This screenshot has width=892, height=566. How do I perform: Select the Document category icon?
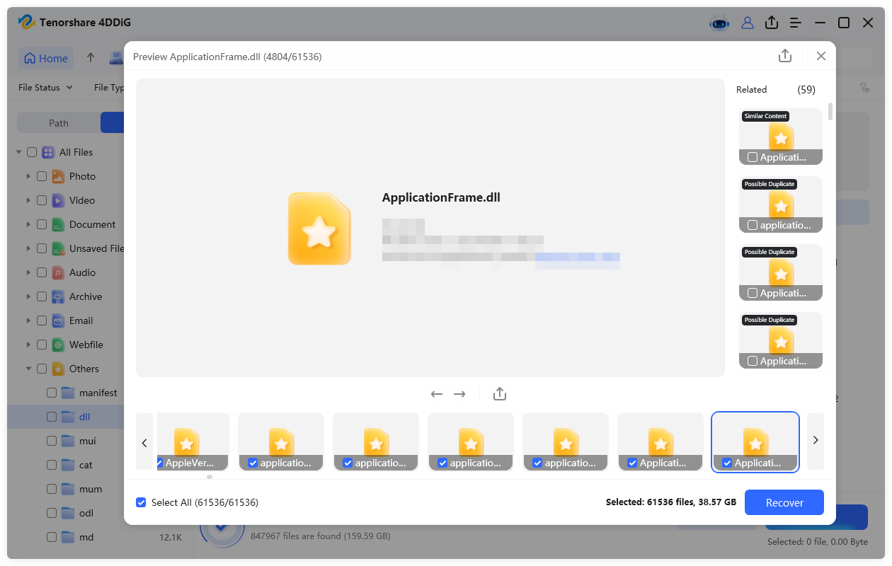point(58,224)
